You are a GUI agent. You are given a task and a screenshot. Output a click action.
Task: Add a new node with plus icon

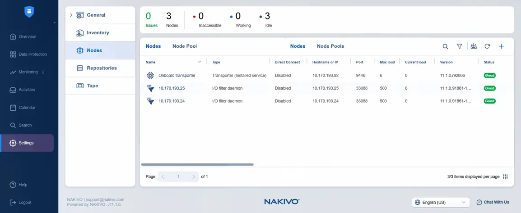[x=502, y=46]
